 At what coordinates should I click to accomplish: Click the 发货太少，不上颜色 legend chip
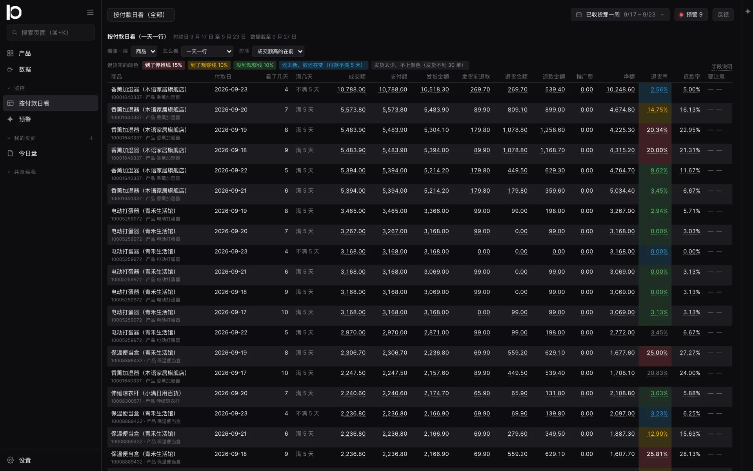[420, 65]
